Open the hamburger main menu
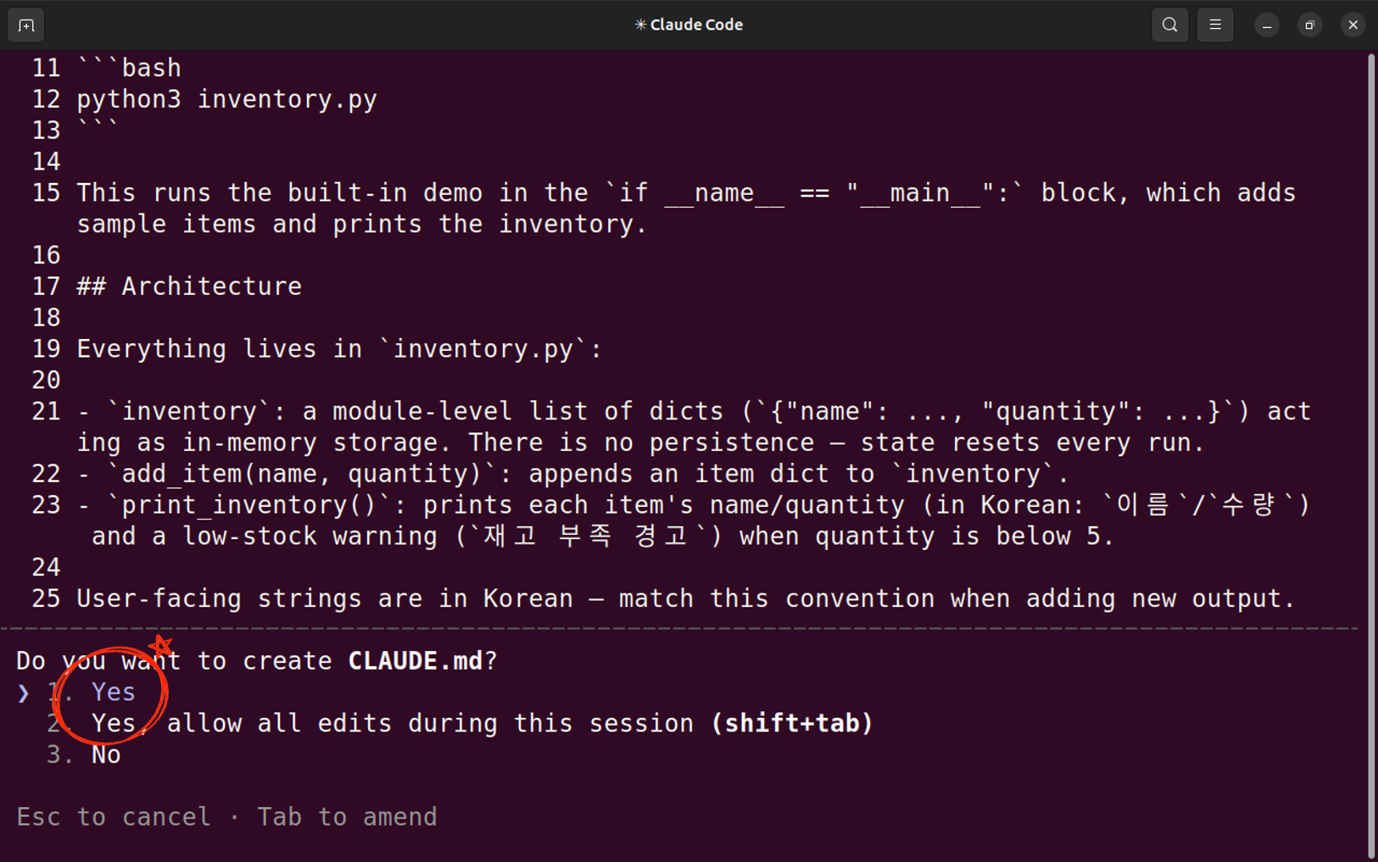This screenshot has width=1378, height=862. pos(1215,25)
